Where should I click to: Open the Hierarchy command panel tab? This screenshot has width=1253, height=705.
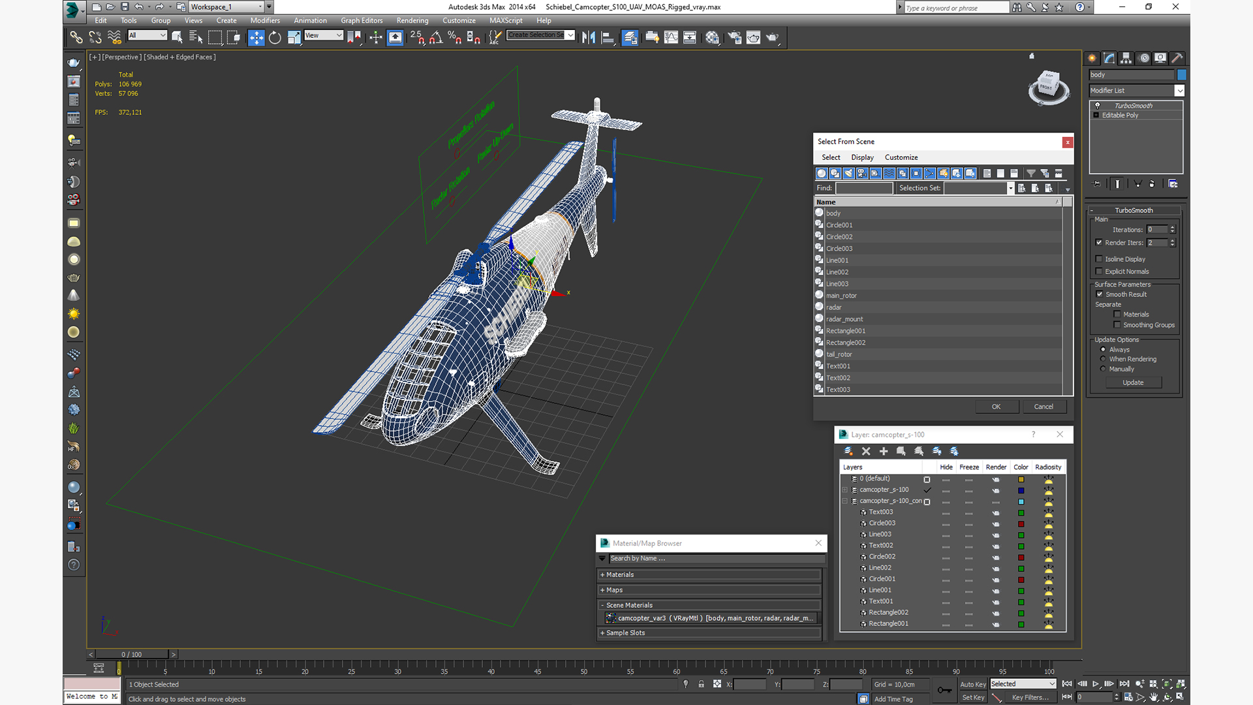(1126, 58)
